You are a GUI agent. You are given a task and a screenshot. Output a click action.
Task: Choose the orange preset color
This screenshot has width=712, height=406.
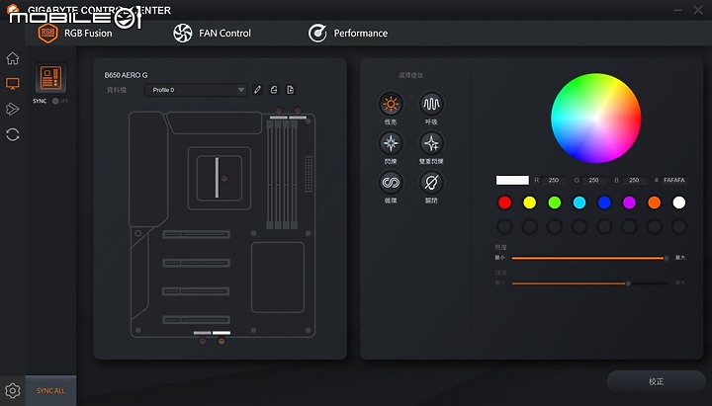pyautogui.click(x=654, y=203)
